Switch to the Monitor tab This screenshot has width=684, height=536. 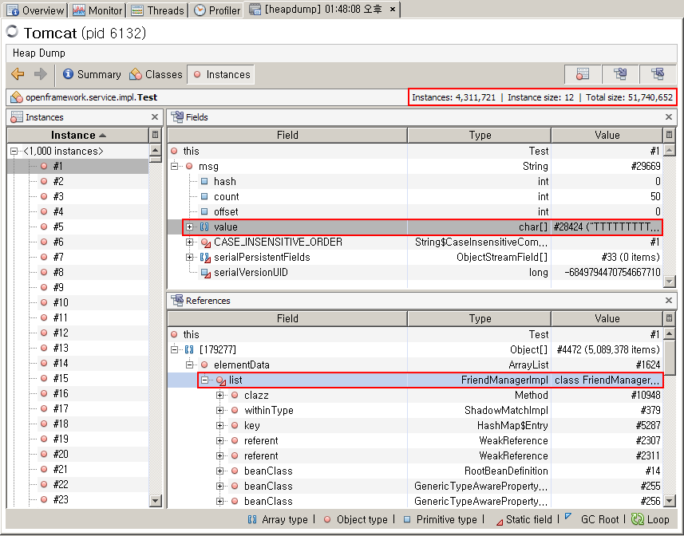(97, 10)
